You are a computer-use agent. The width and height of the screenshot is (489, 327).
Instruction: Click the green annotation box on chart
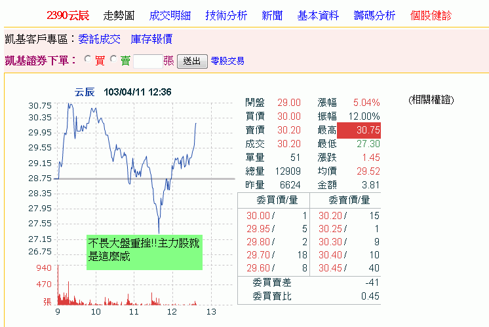coord(144,252)
